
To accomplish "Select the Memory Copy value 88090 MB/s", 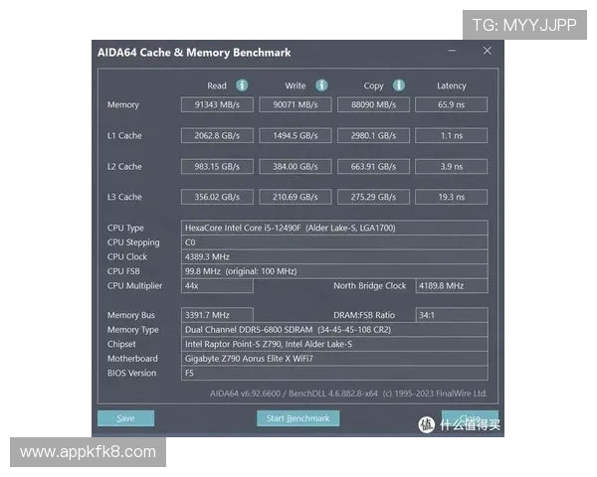I will coord(373,104).
